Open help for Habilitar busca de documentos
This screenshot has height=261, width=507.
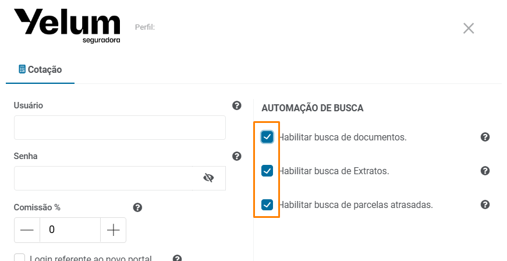[x=485, y=137]
